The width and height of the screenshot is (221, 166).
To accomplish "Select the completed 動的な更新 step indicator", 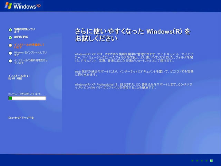I will (x=10, y=37).
